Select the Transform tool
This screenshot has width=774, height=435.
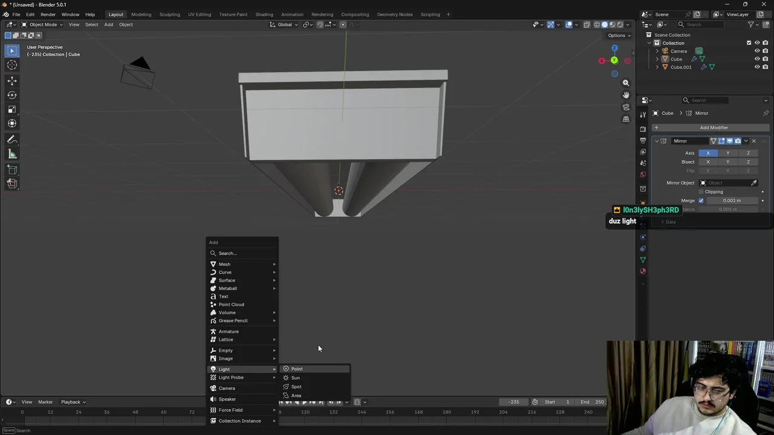pos(12,124)
